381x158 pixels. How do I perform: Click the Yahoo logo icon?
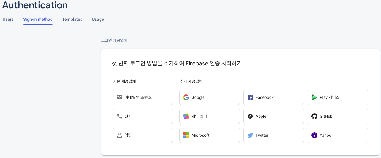tap(314, 135)
